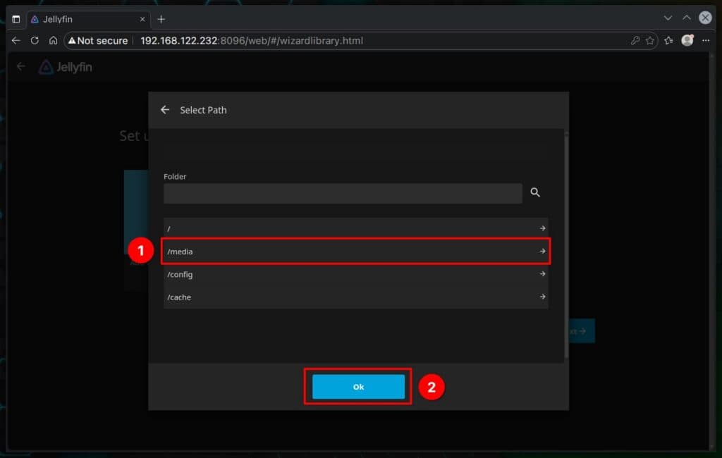The height and width of the screenshot is (458, 722).
Task: Open the tab actions menu icon
Action: pyautogui.click(x=16, y=19)
